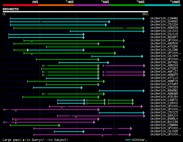Select the UniRef100_C5Y2C5 label
Image resolution: width=183 pixels, height=142 pixels.
[164, 113]
